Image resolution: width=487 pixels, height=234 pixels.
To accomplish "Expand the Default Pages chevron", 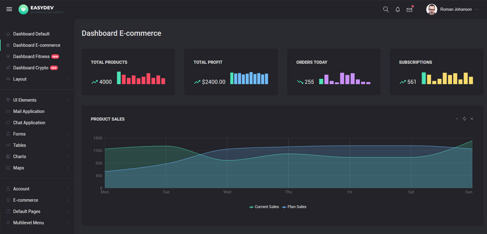I will [x=68, y=211].
